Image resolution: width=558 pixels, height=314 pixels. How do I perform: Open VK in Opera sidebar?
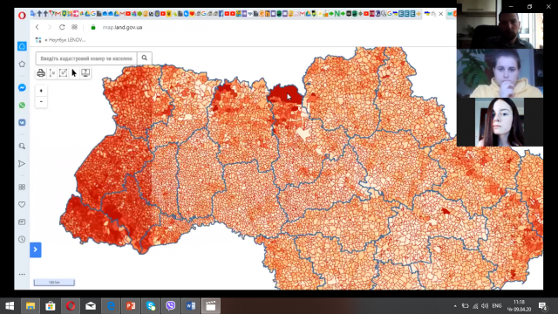tap(22, 122)
